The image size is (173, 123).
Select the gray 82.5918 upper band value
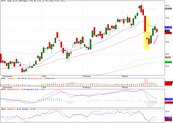point(168,8)
